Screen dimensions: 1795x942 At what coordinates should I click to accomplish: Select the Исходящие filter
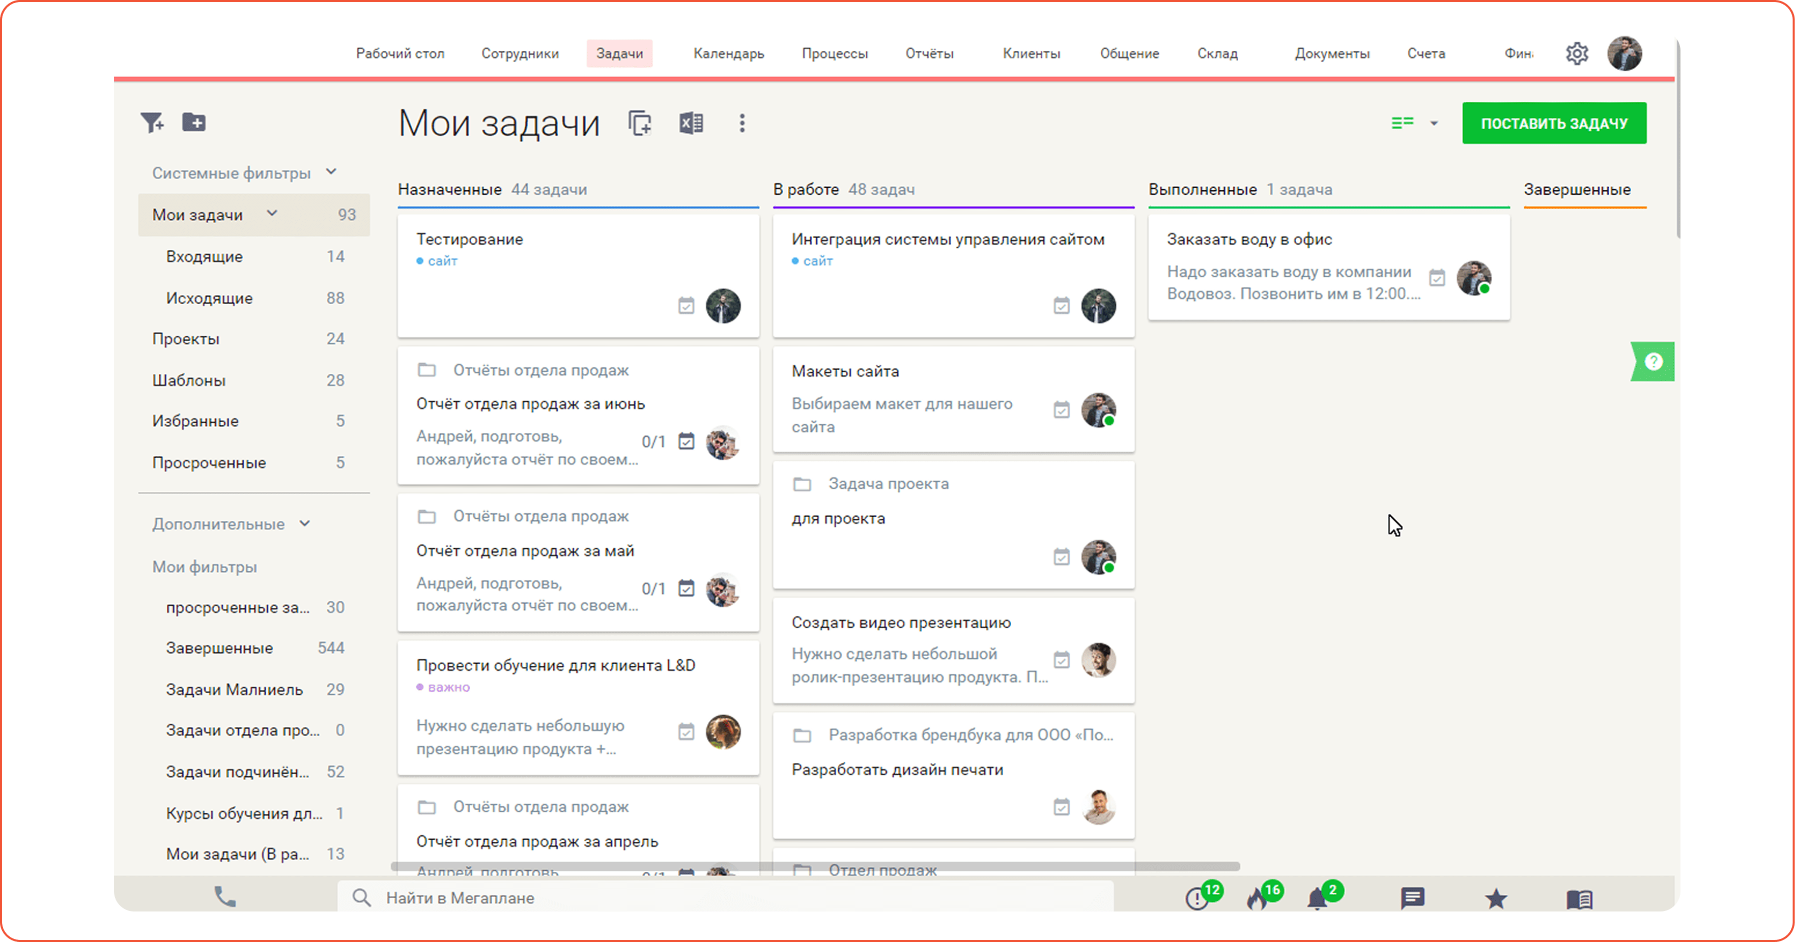tap(254, 298)
